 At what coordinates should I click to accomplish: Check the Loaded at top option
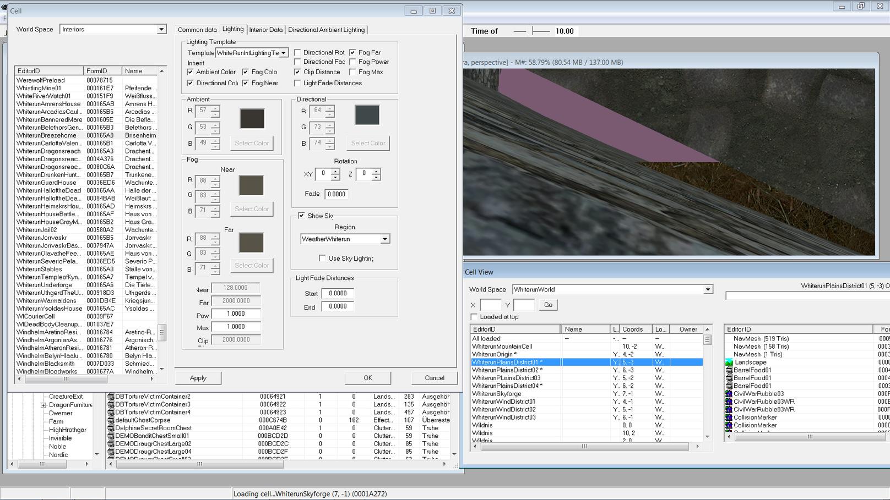474,317
